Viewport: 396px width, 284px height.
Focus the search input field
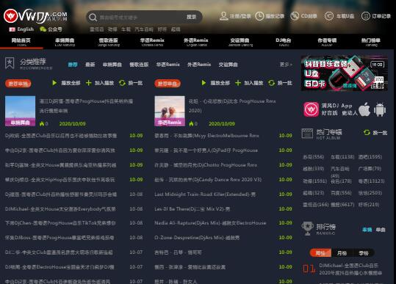pos(141,17)
